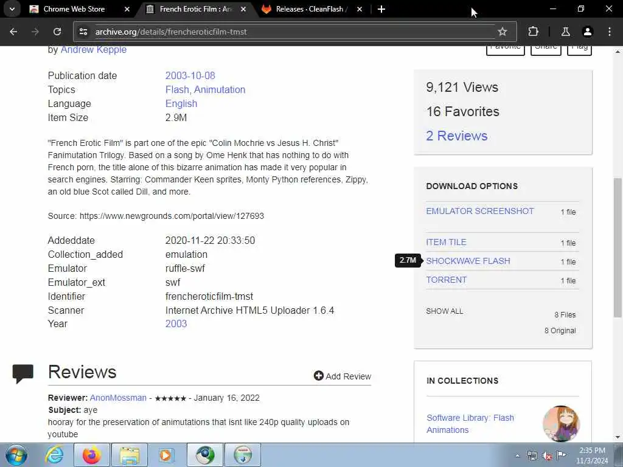Open the Flash topic link
Screen dimensions: 623x467
point(178,90)
